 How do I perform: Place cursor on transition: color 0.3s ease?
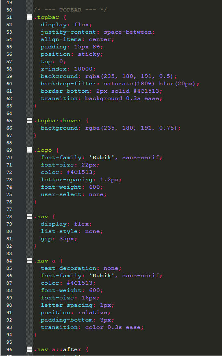click(92, 327)
